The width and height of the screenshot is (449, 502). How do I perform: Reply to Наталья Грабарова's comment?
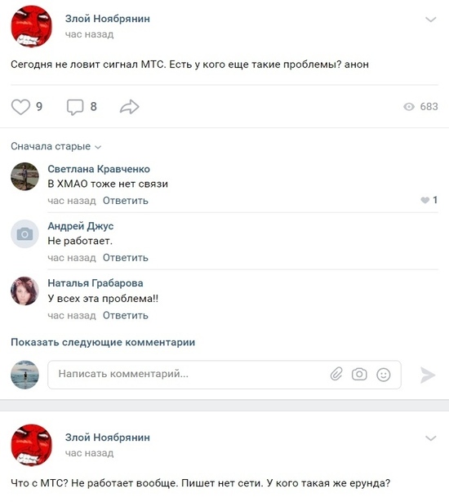point(126,316)
